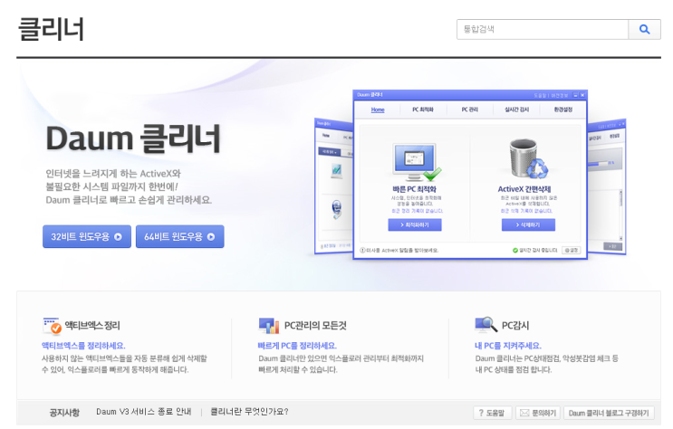Screen dimensions: 673x429
Task: Click the right background preview window thumbnail
Action: click(607, 186)
